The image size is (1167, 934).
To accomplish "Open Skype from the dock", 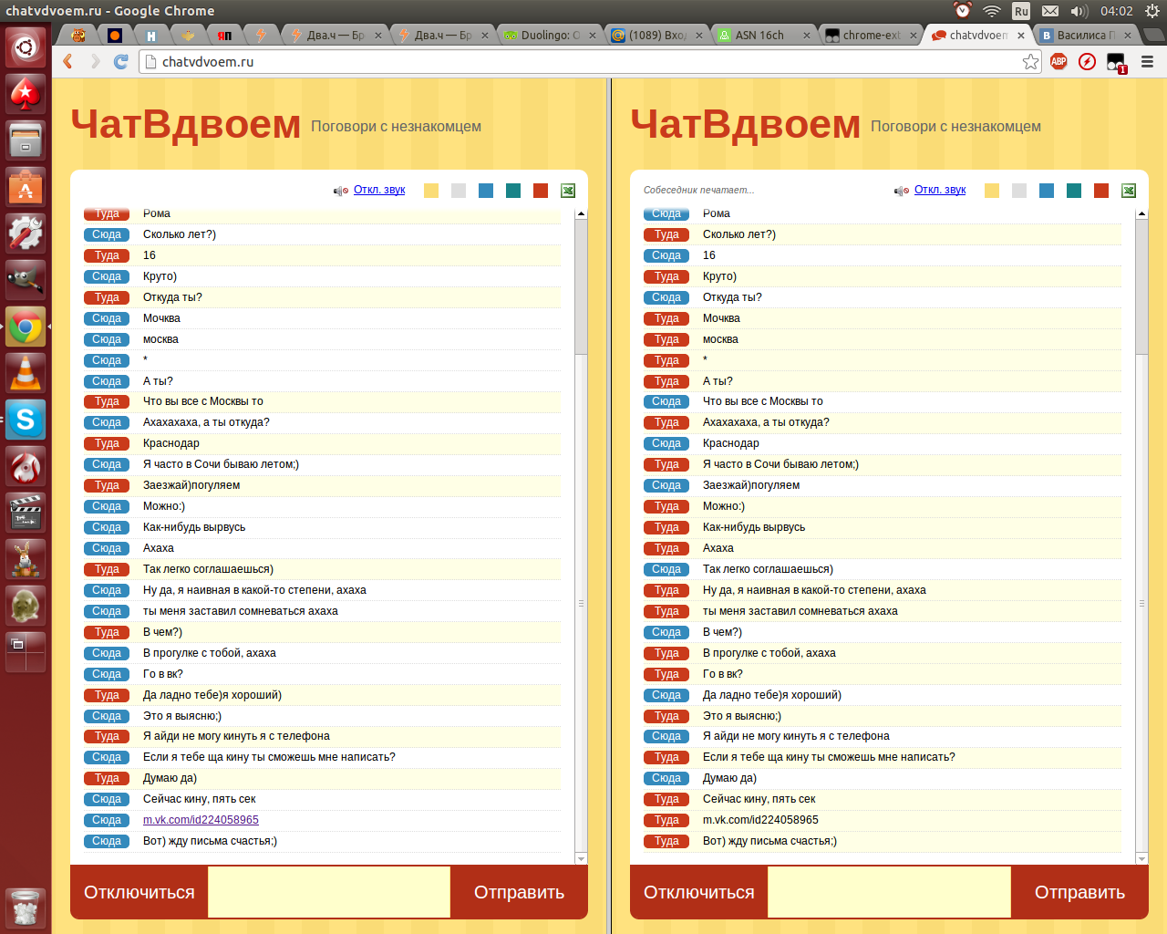I will [x=26, y=420].
